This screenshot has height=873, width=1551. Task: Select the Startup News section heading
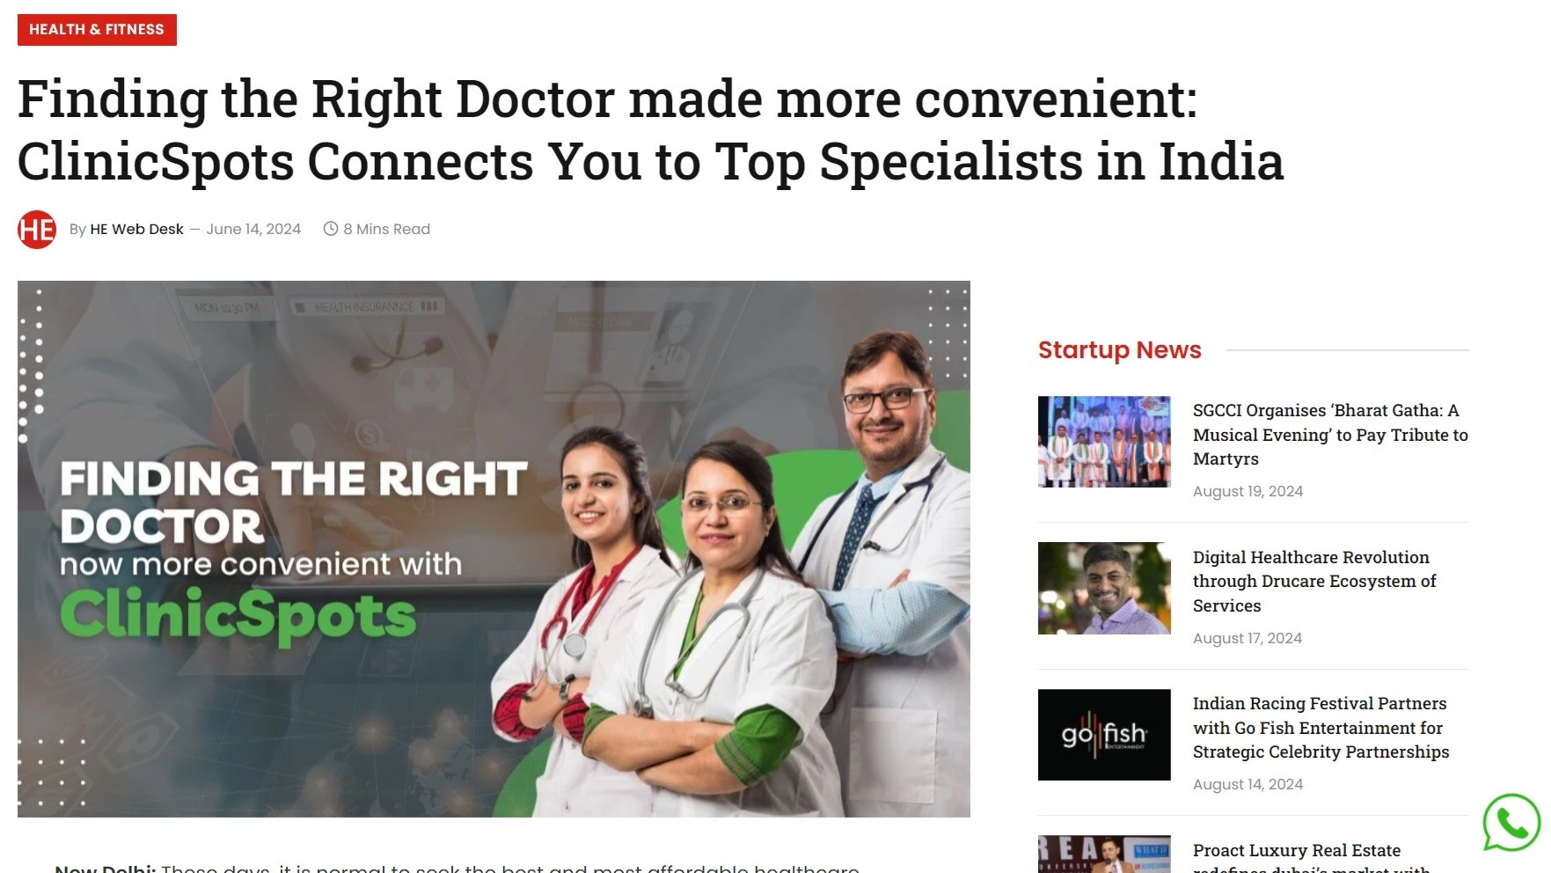click(1119, 349)
